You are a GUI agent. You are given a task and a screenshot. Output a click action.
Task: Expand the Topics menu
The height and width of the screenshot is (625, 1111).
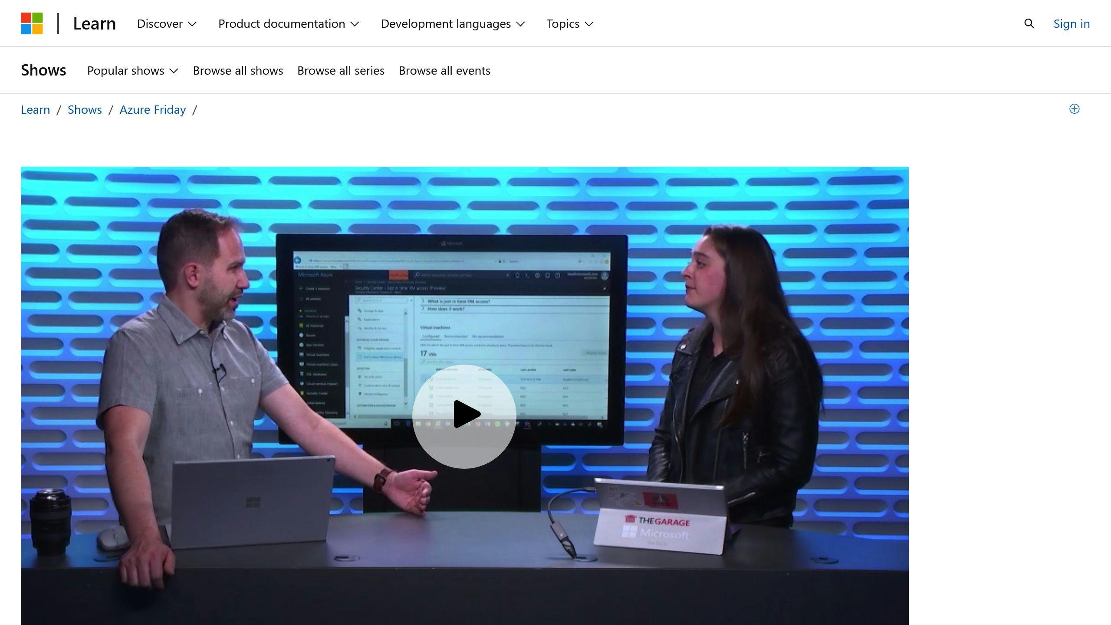click(571, 23)
